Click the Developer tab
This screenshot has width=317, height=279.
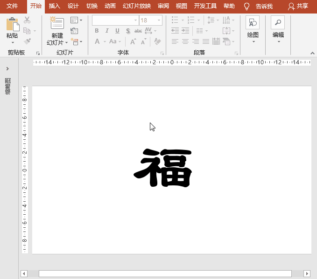[x=205, y=6]
